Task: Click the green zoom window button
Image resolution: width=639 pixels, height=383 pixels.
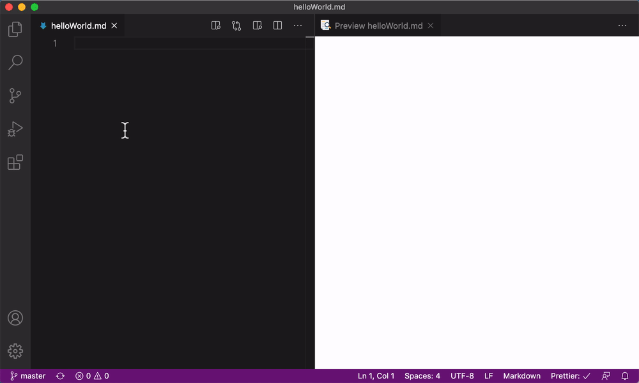Action: pos(35,7)
